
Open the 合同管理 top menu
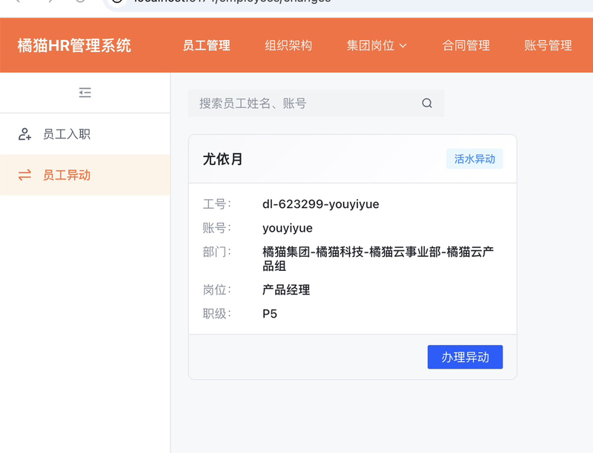click(466, 46)
